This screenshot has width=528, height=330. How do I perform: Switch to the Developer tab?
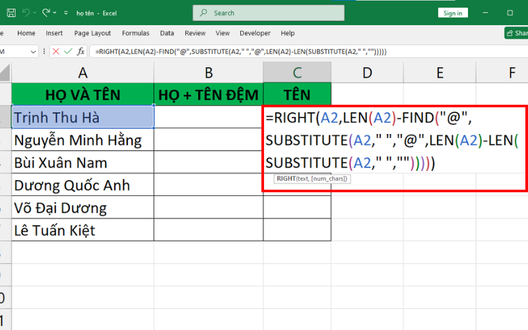pyautogui.click(x=255, y=33)
